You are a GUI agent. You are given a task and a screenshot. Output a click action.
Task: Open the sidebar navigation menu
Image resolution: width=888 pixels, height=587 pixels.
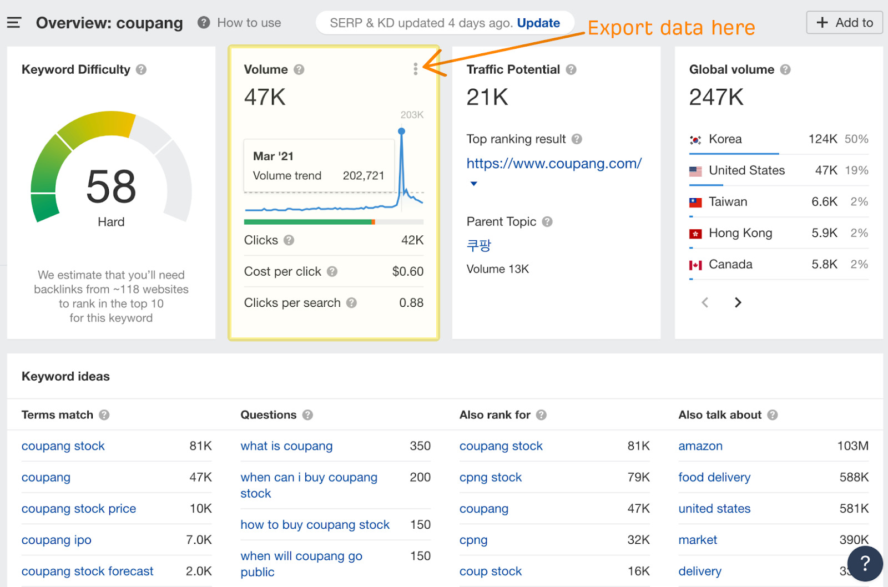coord(14,22)
